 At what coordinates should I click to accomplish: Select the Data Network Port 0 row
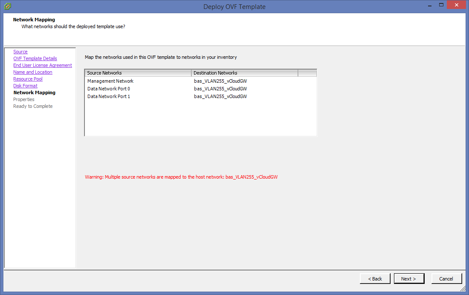pos(109,89)
